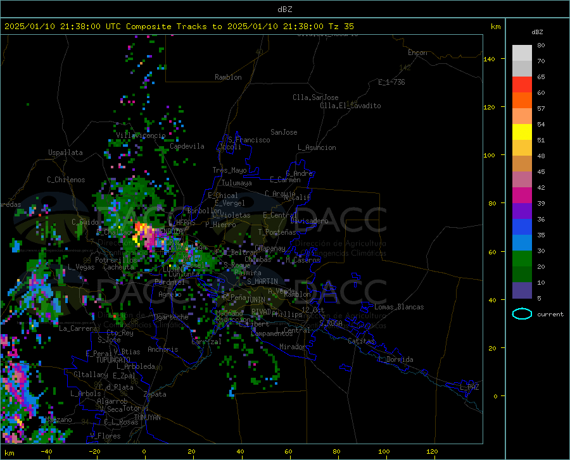The width and height of the screenshot is (570, 460).
Task: Click the cyan 'current' ellipse legend icon
Action: (522, 314)
